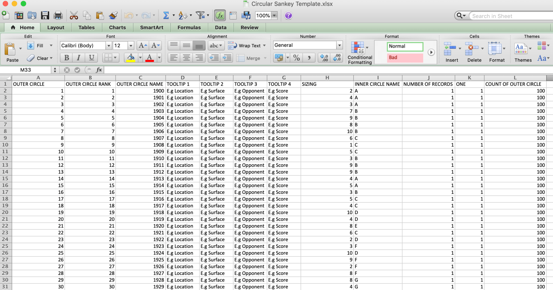The height and width of the screenshot is (290, 553).
Task: Open the zoom 100% dropdown
Action: point(274,16)
